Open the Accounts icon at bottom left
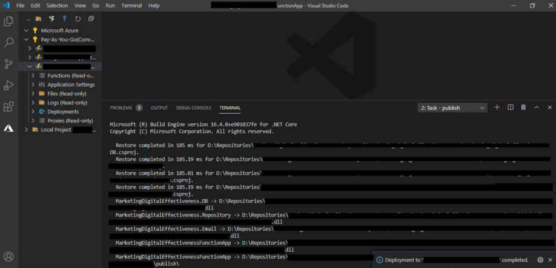556x268 pixels. (x=9, y=256)
